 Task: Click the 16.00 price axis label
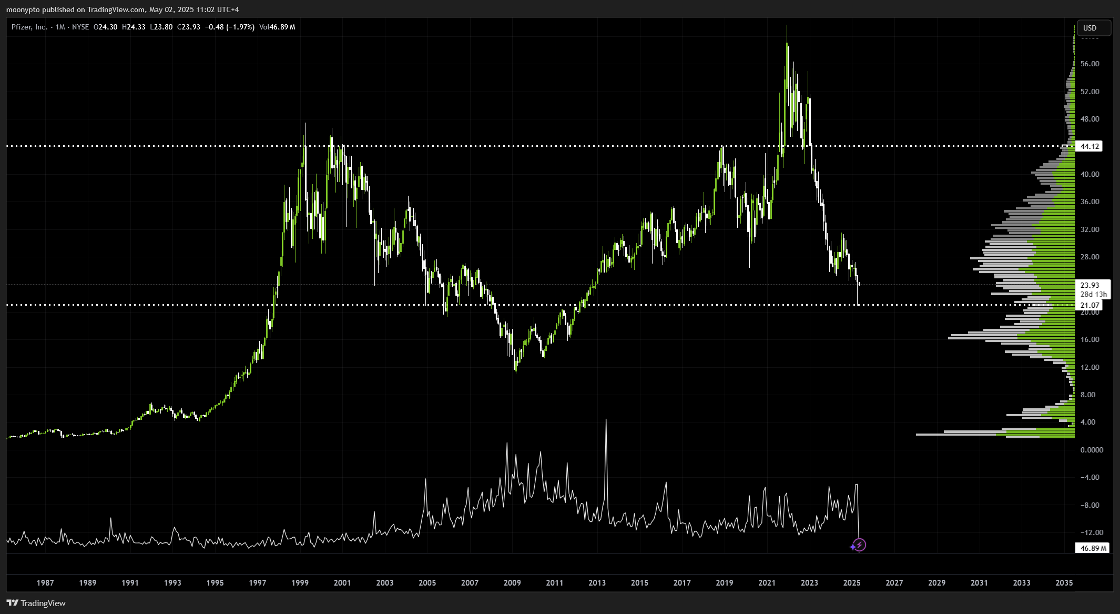coord(1090,339)
